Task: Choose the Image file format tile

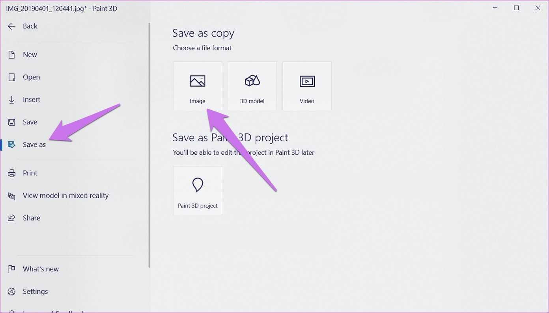Action: 198,86
